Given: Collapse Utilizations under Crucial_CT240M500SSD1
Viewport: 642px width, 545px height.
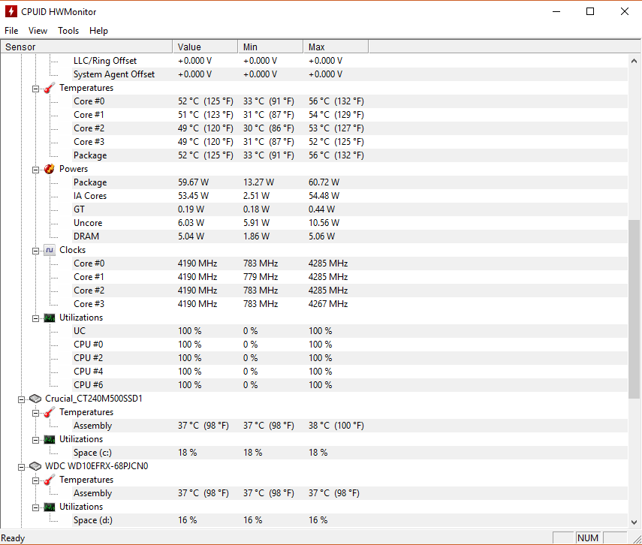Looking at the screenshot, I should 35,440.
